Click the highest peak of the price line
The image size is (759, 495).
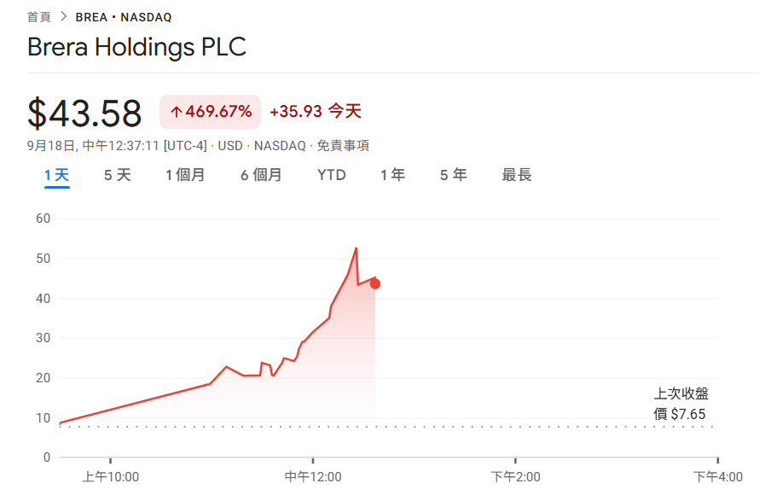[356, 248]
